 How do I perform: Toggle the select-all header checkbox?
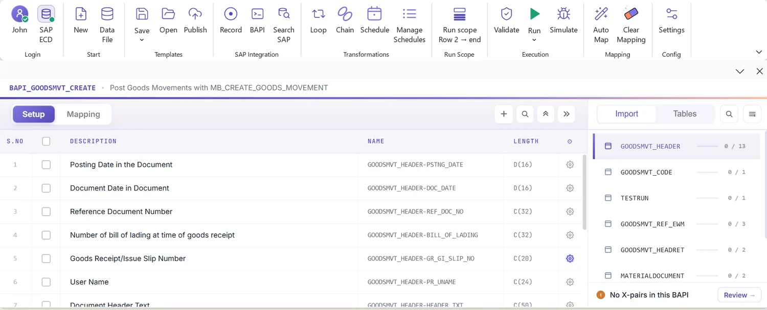pos(46,141)
